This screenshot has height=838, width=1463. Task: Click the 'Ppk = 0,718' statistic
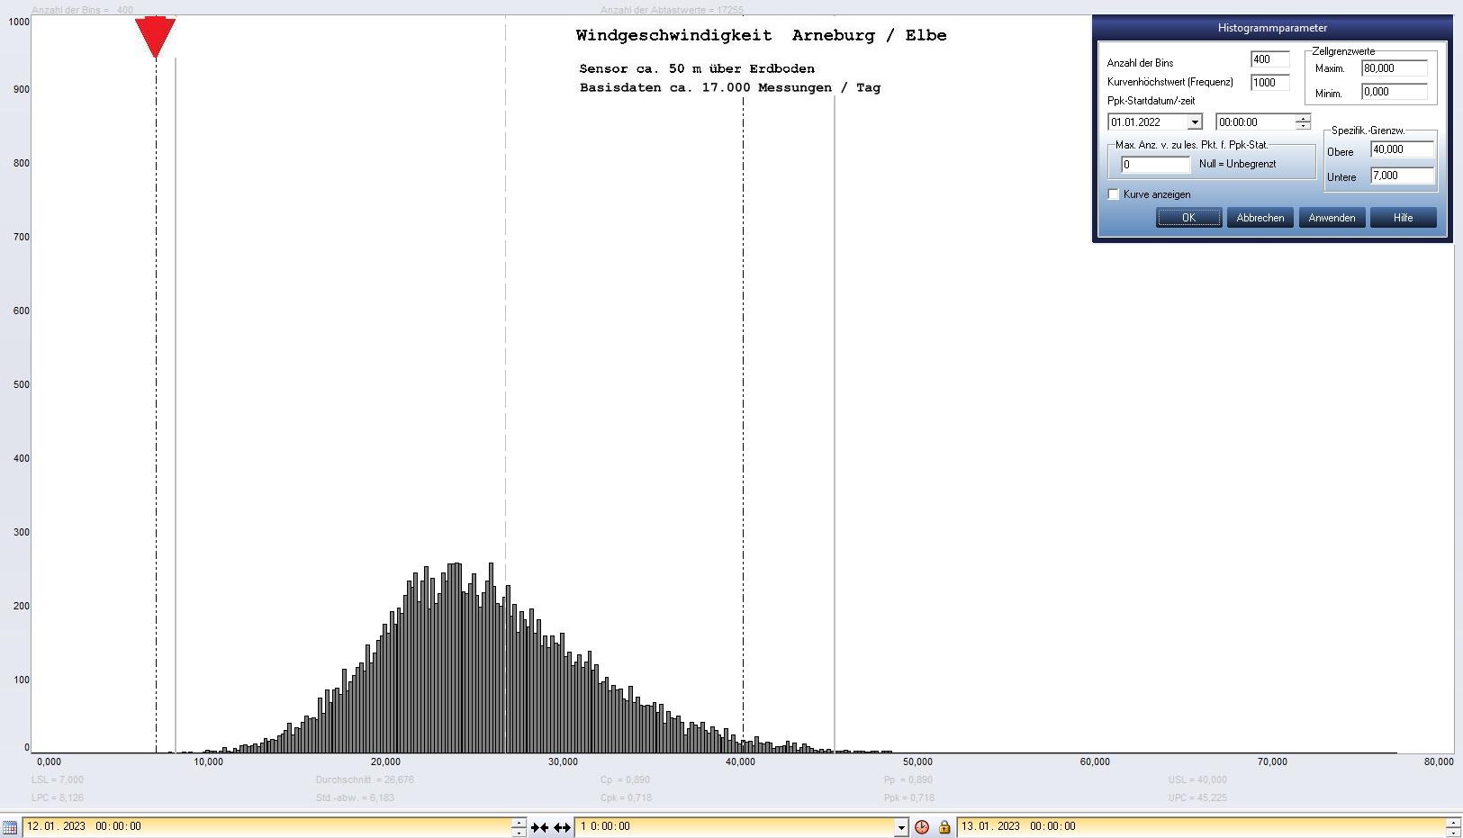click(x=909, y=798)
